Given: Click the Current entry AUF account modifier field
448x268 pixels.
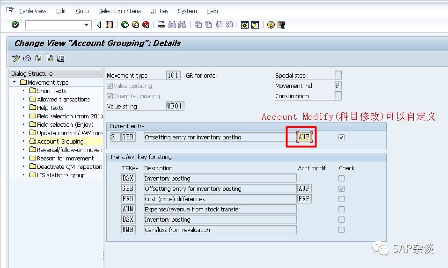Looking at the screenshot, I should [x=304, y=137].
